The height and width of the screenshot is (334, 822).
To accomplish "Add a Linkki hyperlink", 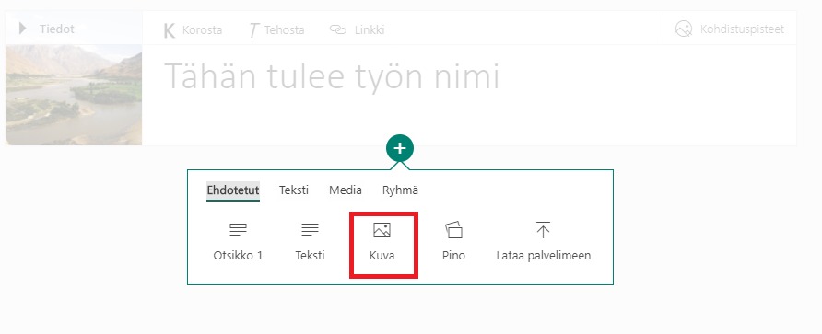I will point(357,29).
